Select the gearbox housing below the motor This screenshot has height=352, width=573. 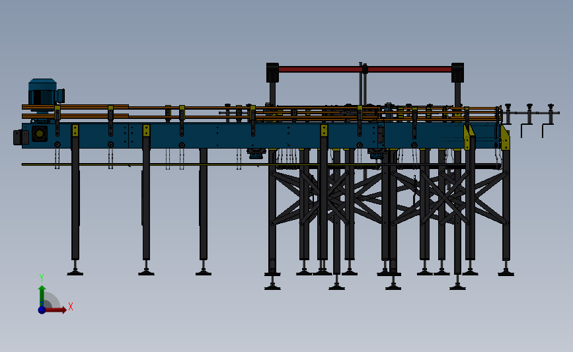pos(39,133)
